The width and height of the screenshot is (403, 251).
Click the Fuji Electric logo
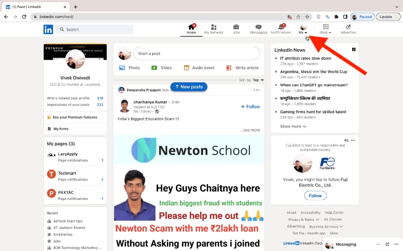coord(327,164)
